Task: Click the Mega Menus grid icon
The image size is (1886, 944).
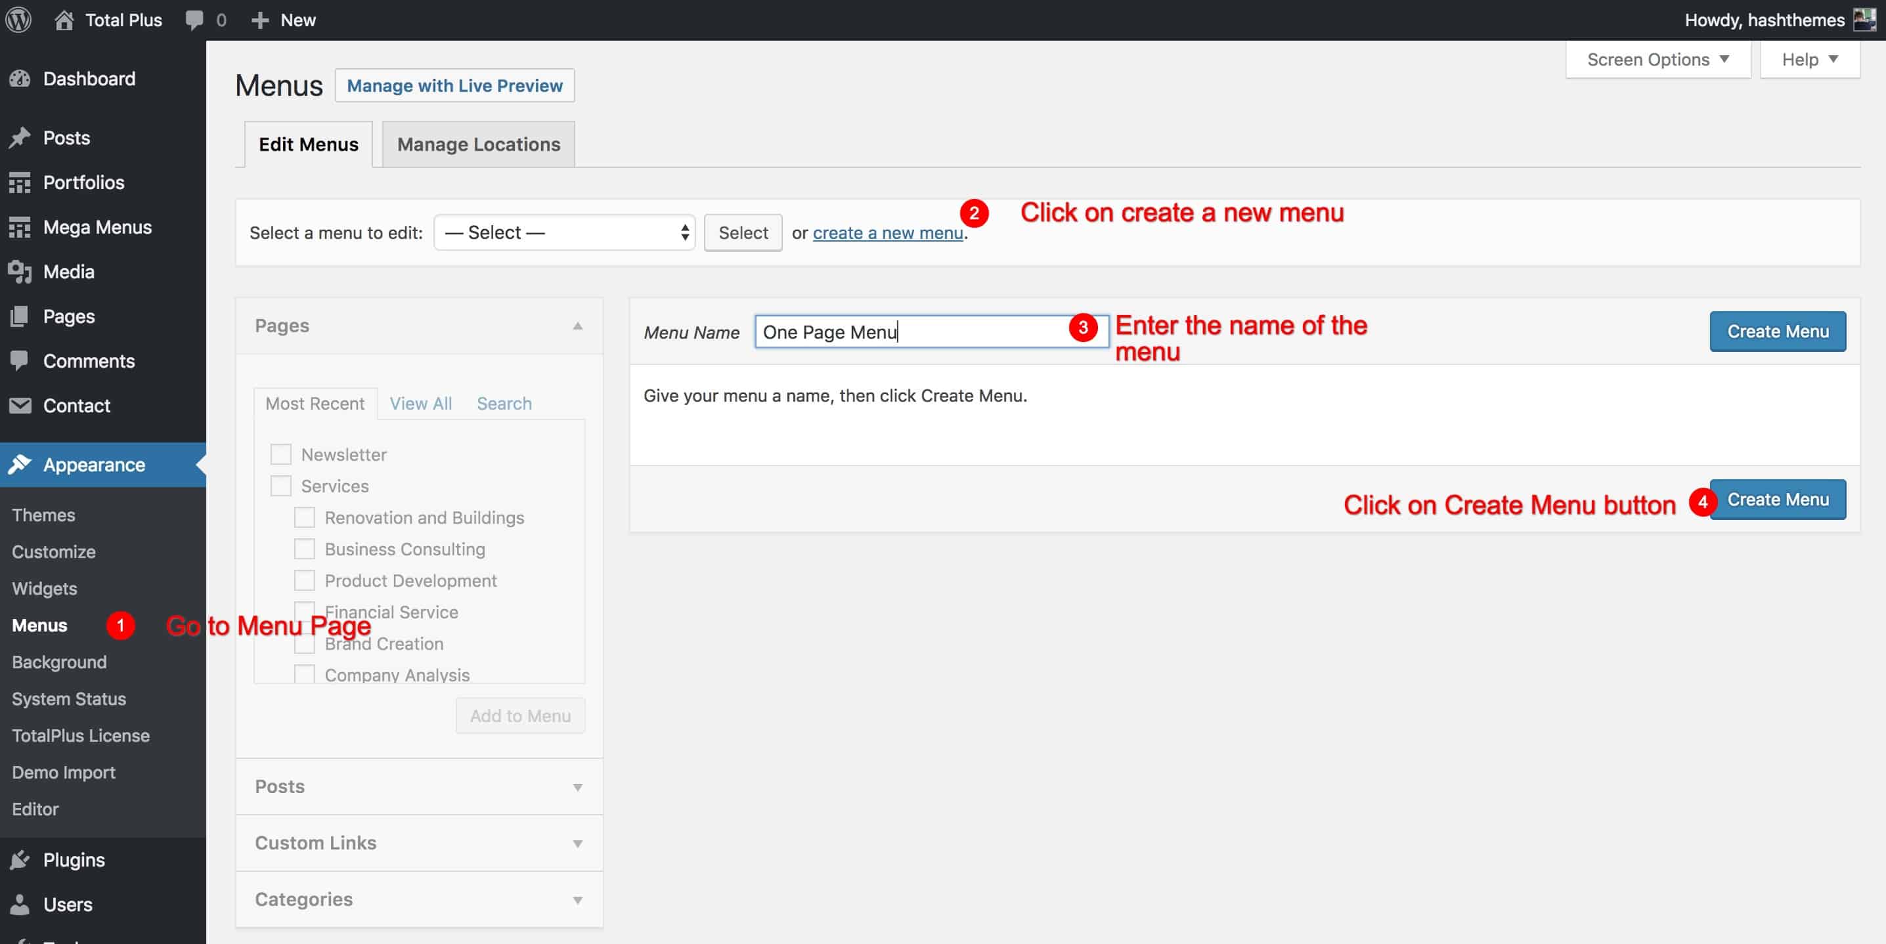Action: click(x=20, y=227)
